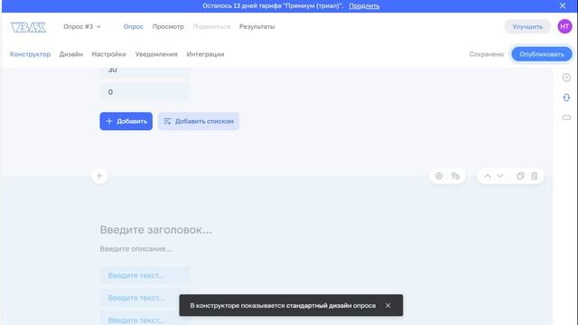This screenshot has width=578, height=325.
Task: Open the НТ user avatar menu
Action: 564,26
